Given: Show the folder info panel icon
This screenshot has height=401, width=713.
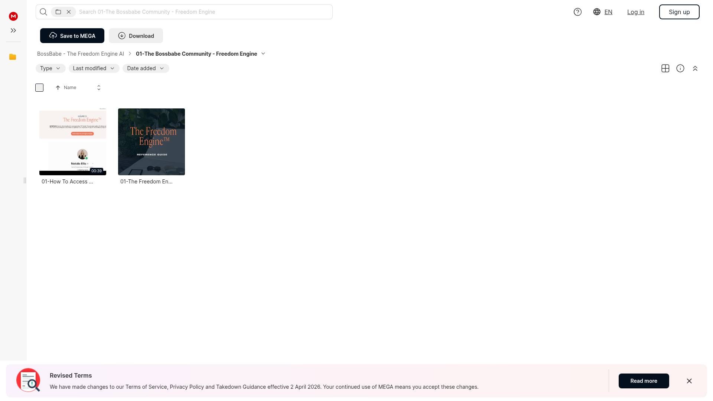Looking at the screenshot, I should coord(680,68).
